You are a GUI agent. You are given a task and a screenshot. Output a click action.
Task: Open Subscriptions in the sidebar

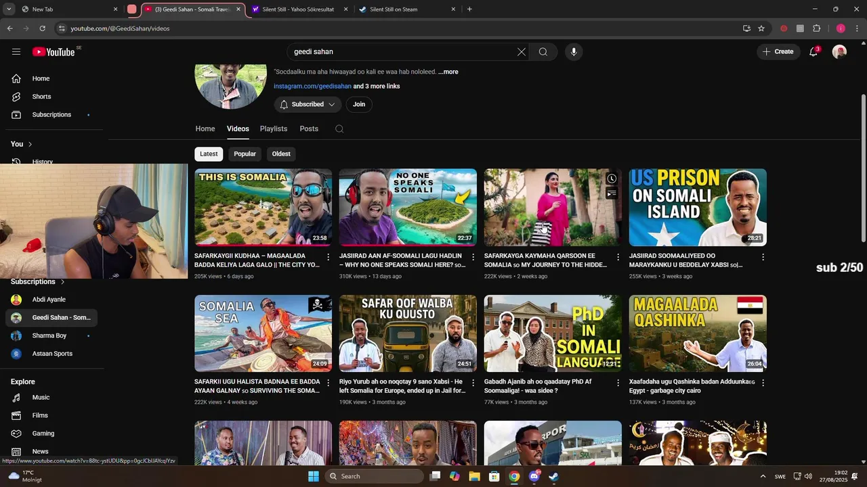coord(53,114)
